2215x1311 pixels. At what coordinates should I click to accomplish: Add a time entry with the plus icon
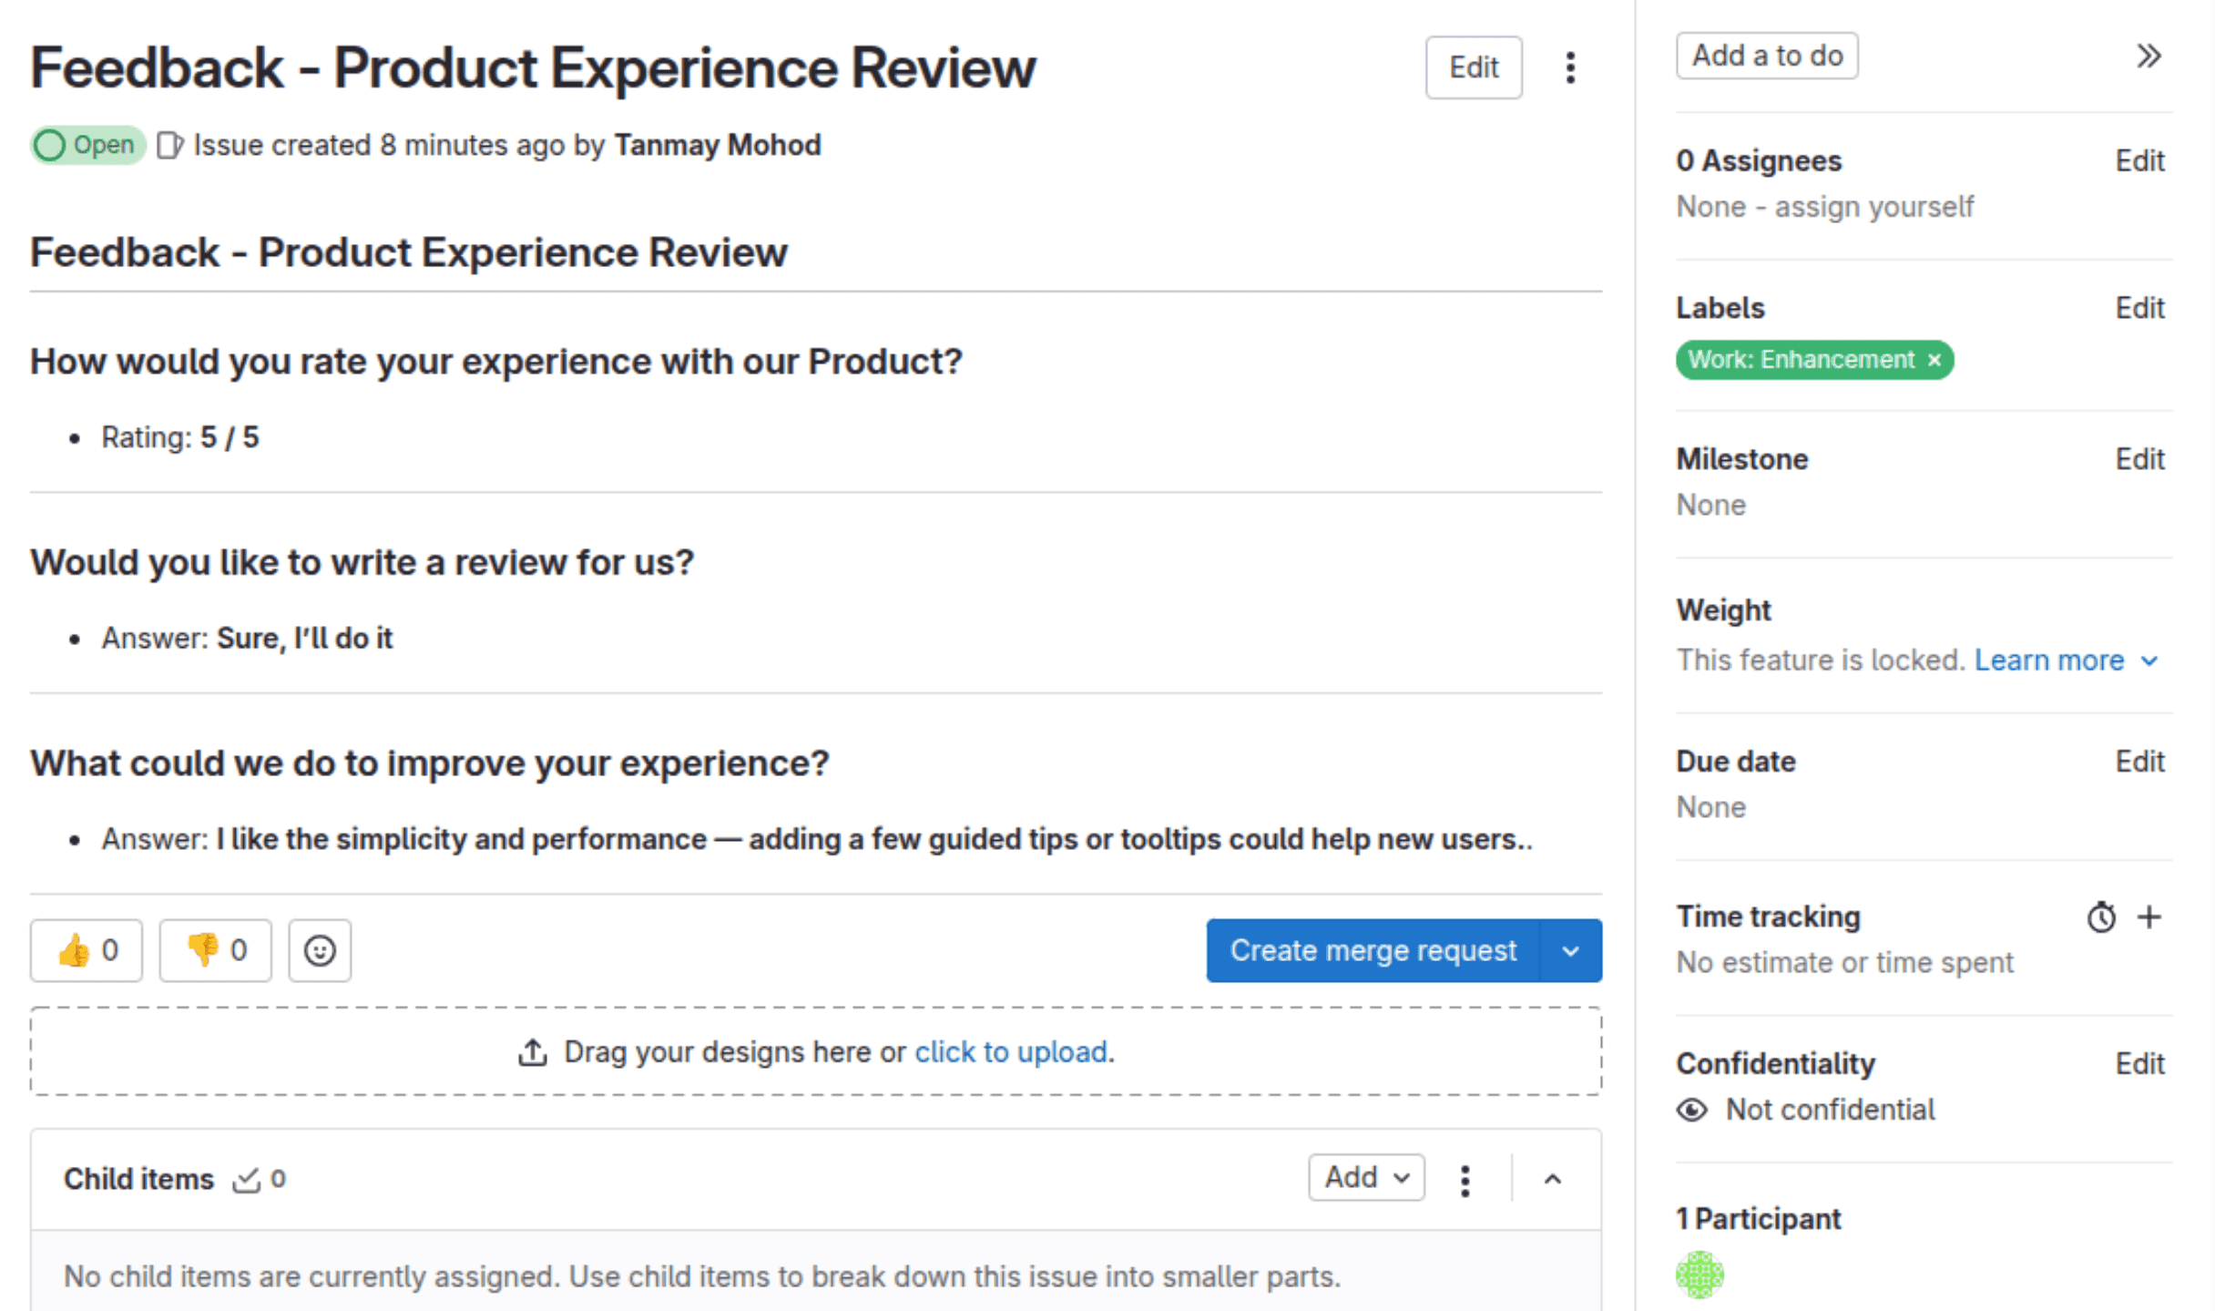tap(2149, 917)
